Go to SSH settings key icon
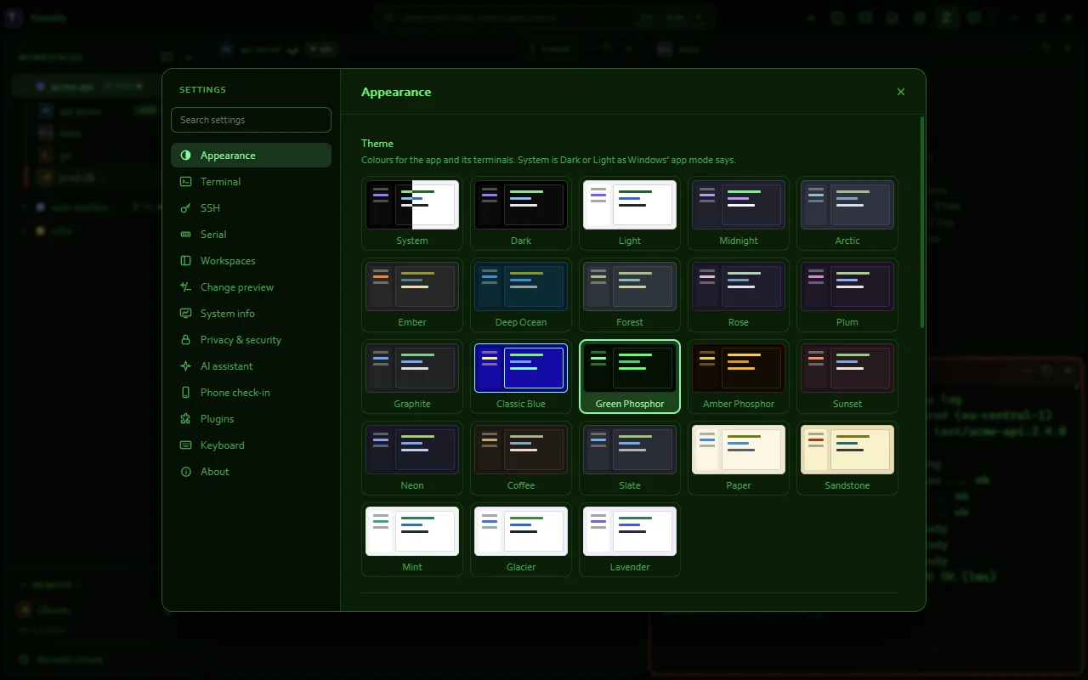 pyautogui.click(x=185, y=208)
